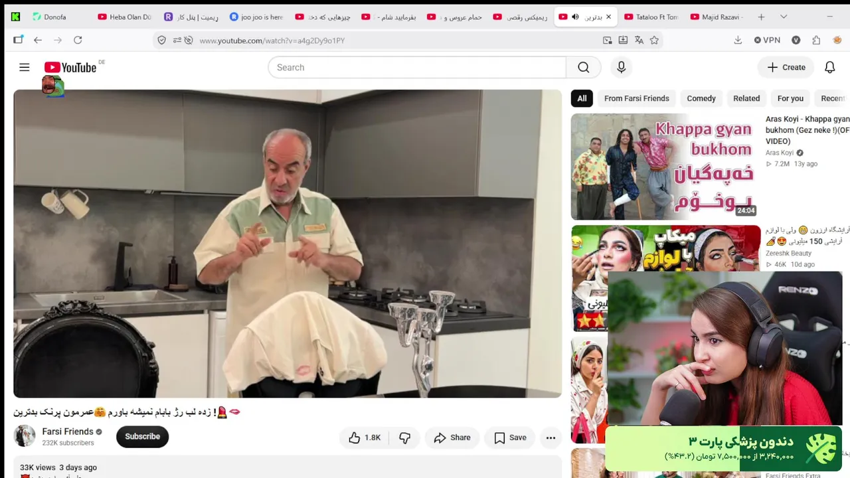
Task: Filter by From Farsi Friends chip
Action: [636, 98]
